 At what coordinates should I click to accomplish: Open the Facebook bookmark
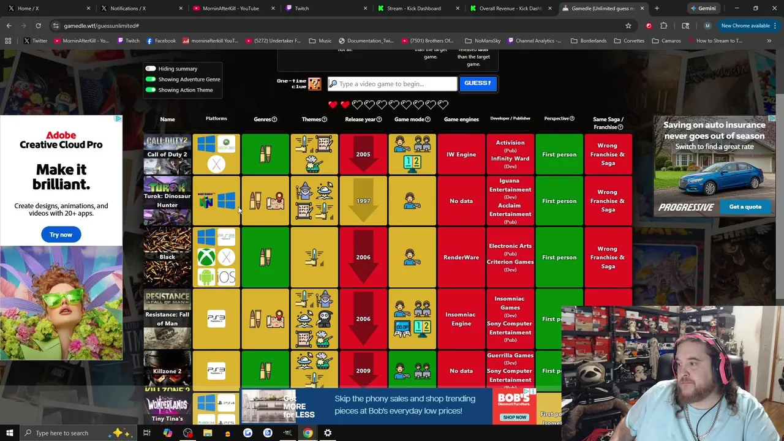pyautogui.click(x=161, y=41)
